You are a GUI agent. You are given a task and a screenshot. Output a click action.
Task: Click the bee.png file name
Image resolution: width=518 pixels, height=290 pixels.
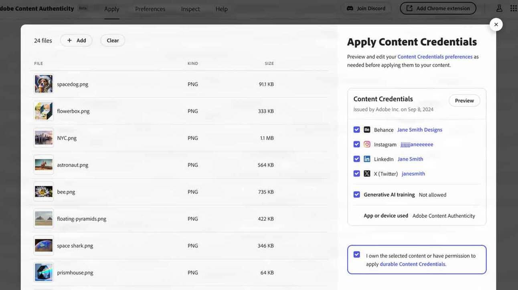click(x=66, y=192)
